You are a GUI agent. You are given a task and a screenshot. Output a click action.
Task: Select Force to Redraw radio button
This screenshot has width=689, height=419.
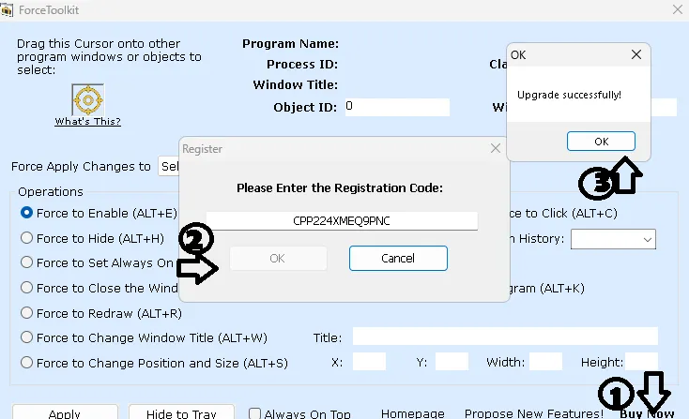(x=26, y=313)
